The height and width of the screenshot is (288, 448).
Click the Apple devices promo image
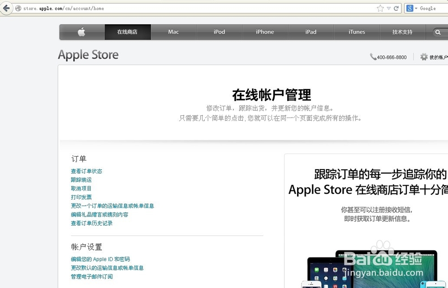(x=374, y=269)
